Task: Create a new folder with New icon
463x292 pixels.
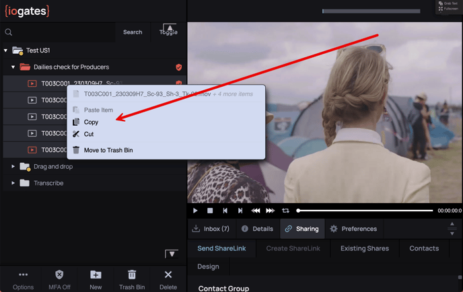Action: pos(96,279)
